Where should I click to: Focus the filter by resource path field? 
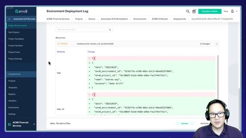(x=84, y=30)
